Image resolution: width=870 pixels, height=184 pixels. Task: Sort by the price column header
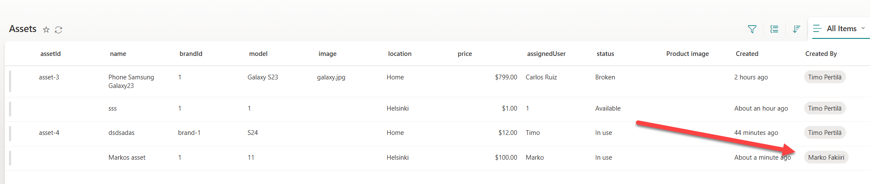(465, 54)
